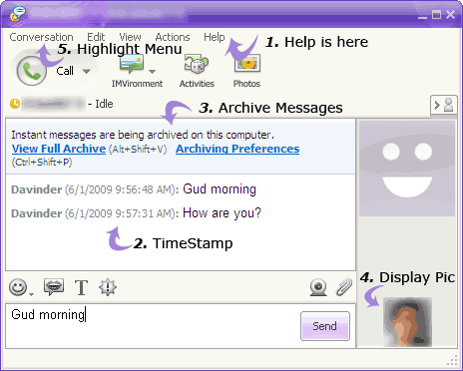Image resolution: width=463 pixels, height=371 pixels.
Task: Open the emoticon dropdown arrow
Action: 31,294
